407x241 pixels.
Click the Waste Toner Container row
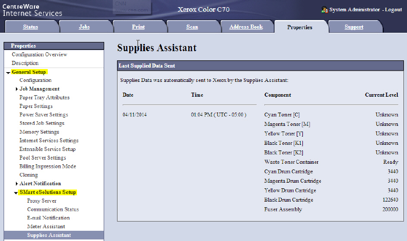[x=331, y=162]
